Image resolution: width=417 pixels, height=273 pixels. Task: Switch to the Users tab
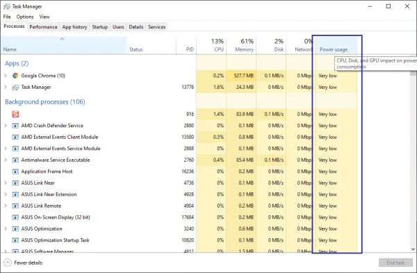(x=118, y=27)
